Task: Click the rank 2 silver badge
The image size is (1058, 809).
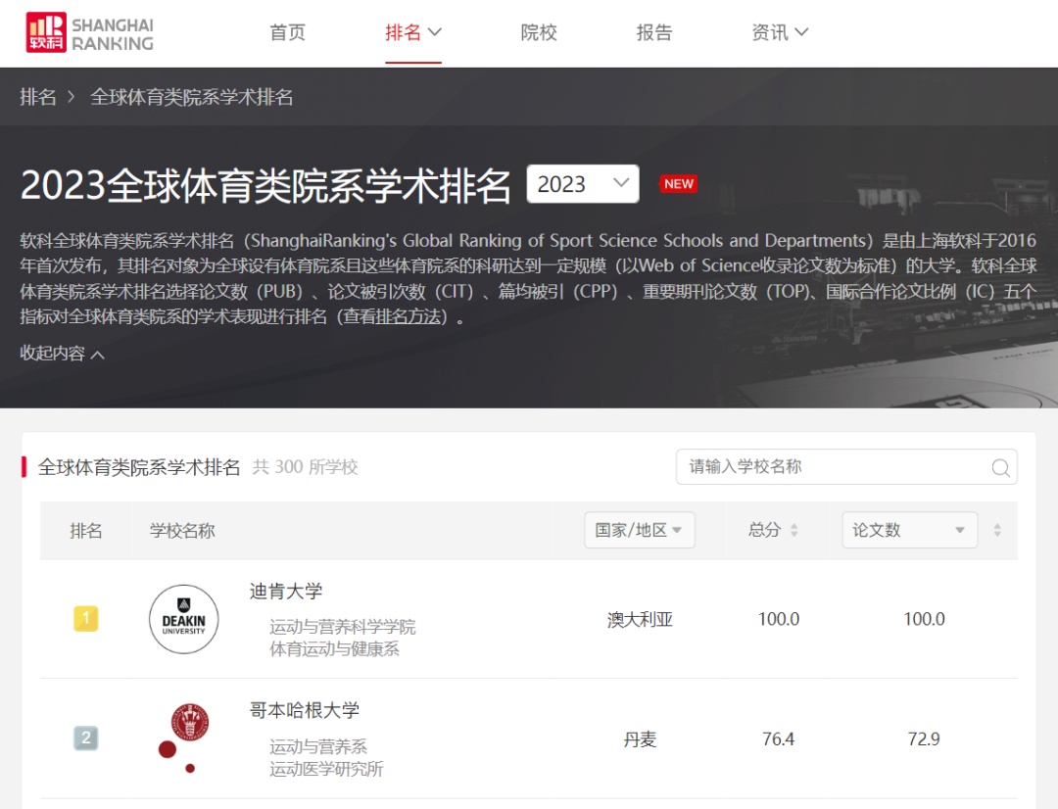Action: (x=85, y=738)
